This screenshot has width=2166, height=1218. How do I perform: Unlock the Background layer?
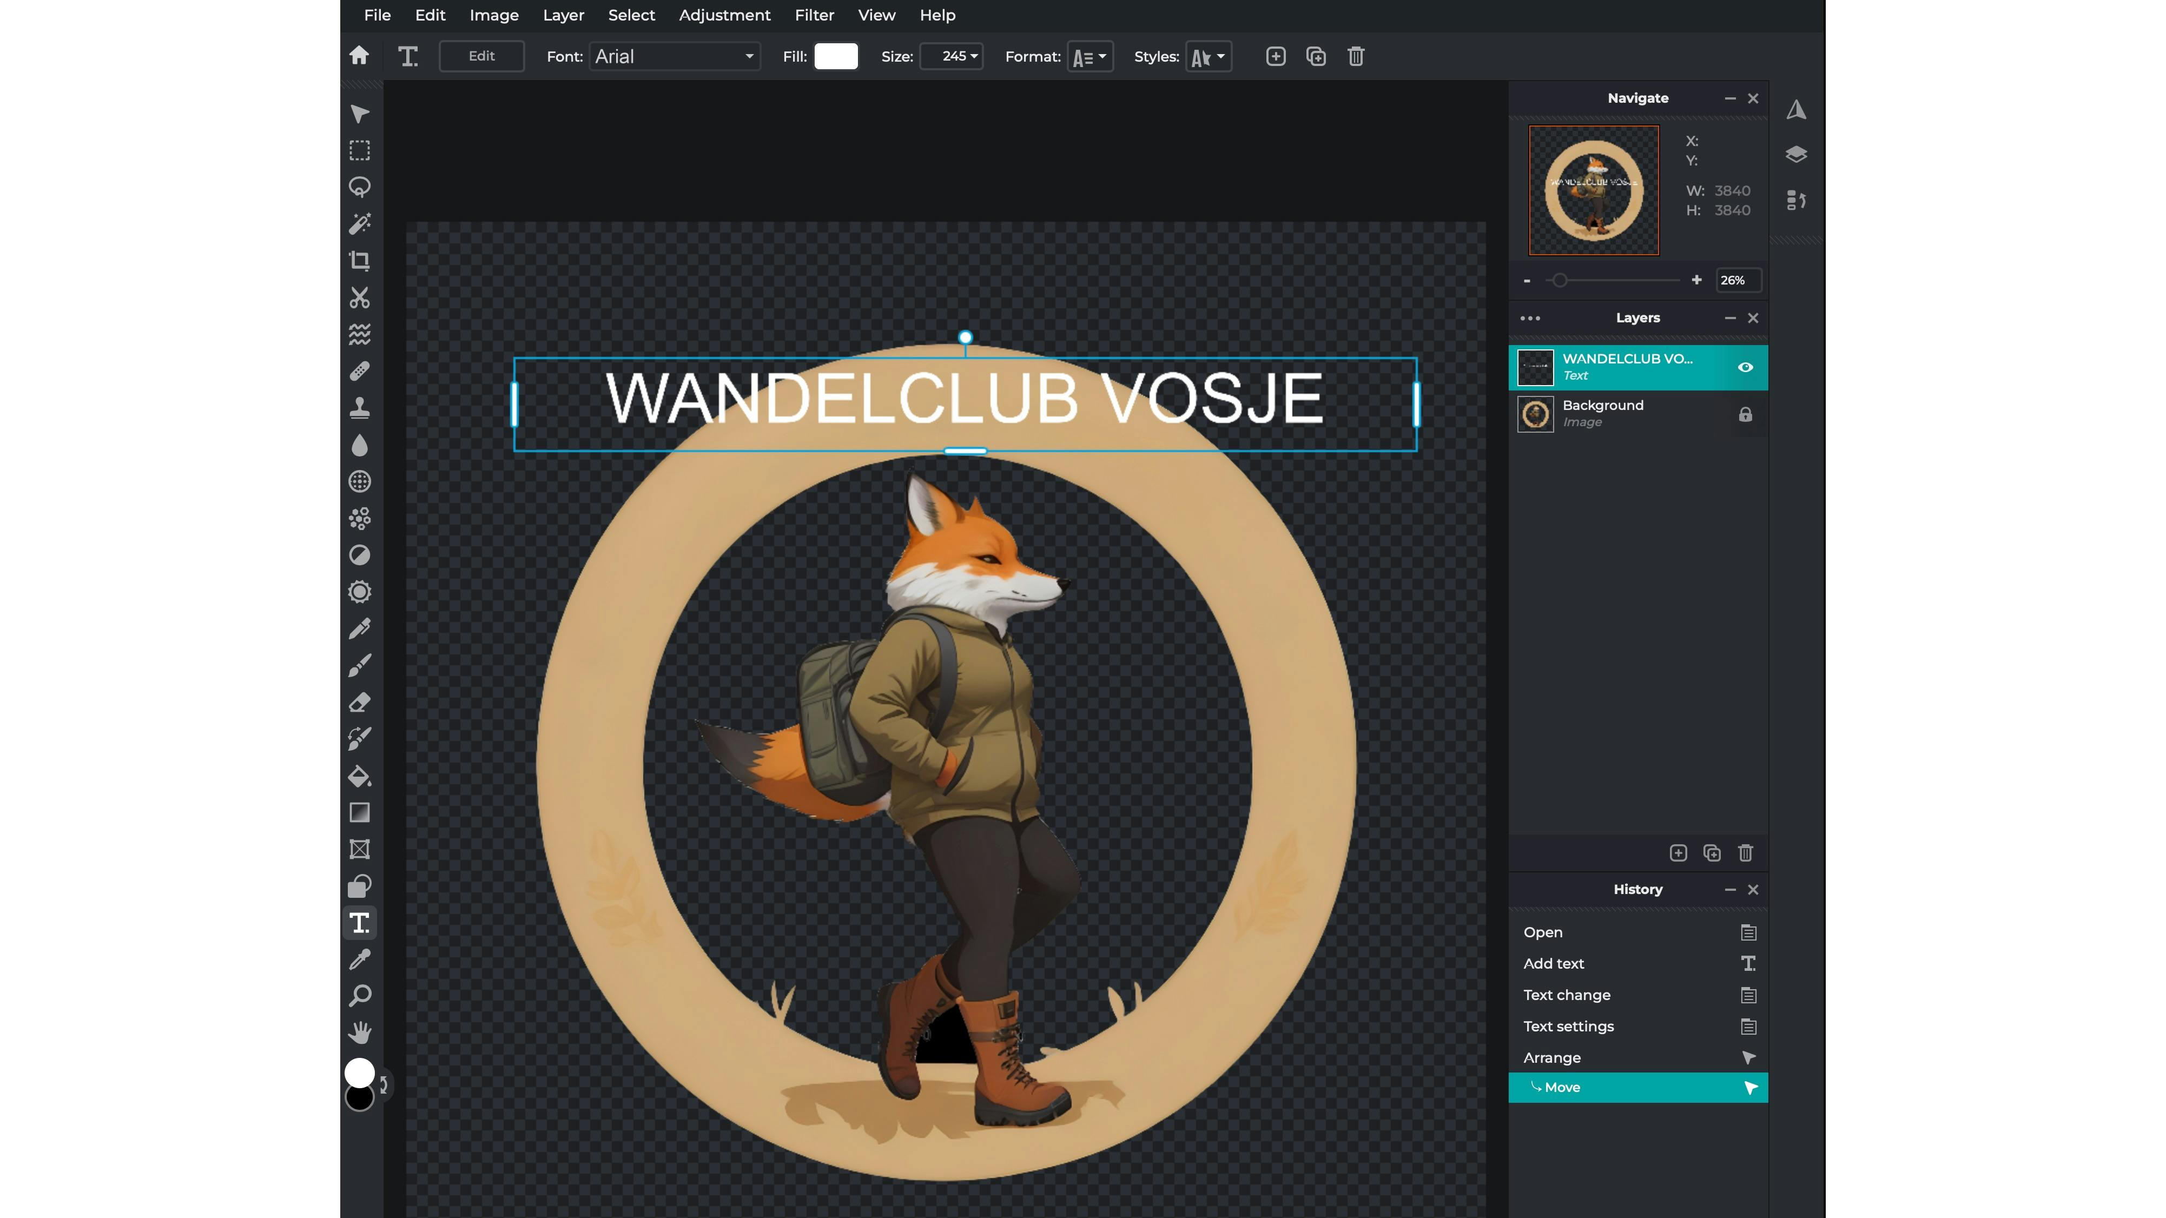[1746, 414]
